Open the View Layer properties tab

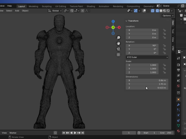click(x=178, y=75)
